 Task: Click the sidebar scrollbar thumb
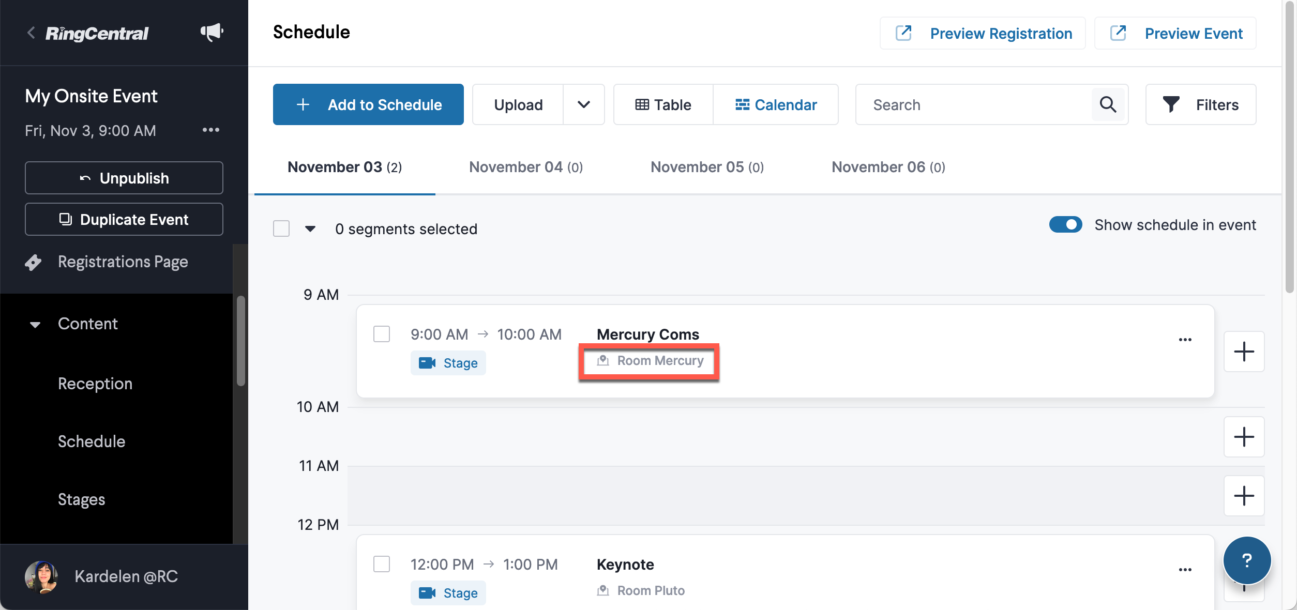pos(240,341)
